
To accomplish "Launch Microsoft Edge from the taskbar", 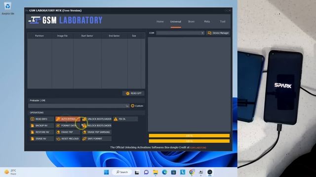I will coord(164,172).
